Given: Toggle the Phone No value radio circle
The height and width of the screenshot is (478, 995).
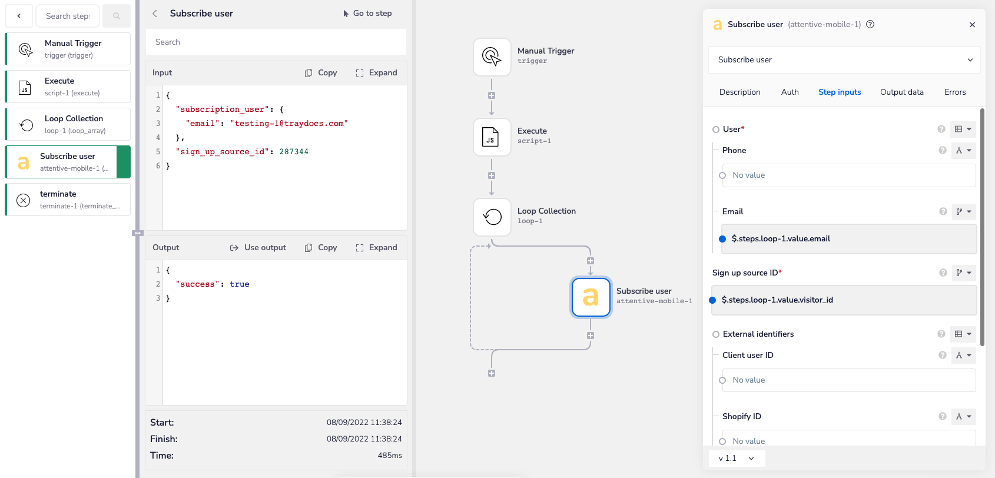Looking at the screenshot, I should [x=722, y=175].
